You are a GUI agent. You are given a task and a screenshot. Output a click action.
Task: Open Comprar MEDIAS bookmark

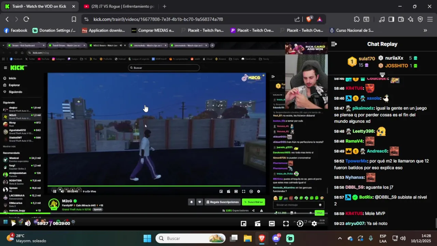[153, 30]
